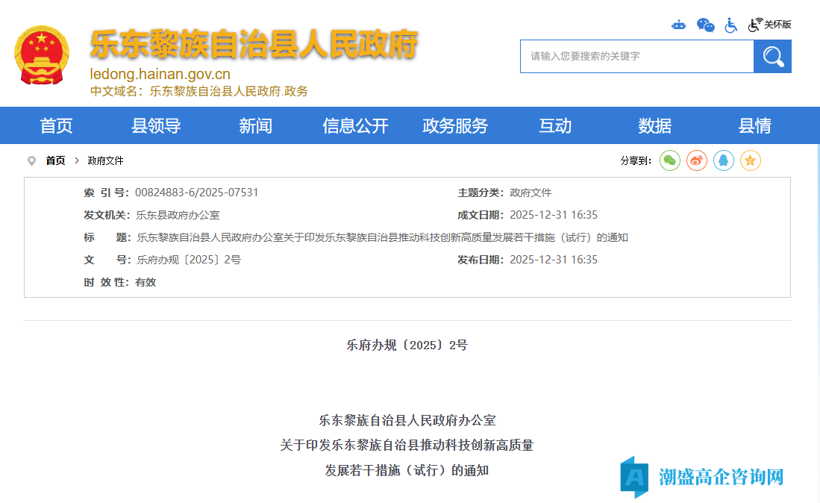Click the search keyword input field
Image resolution: width=820 pixels, height=503 pixels.
point(636,56)
